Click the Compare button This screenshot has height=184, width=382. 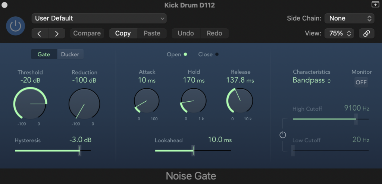pos(87,34)
